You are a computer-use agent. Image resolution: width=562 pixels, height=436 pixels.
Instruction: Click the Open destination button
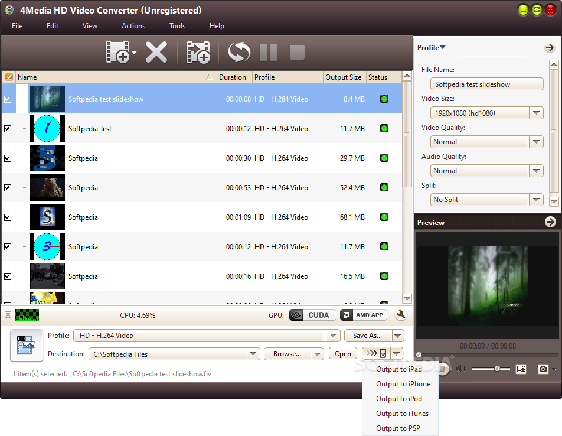click(x=343, y=354)
